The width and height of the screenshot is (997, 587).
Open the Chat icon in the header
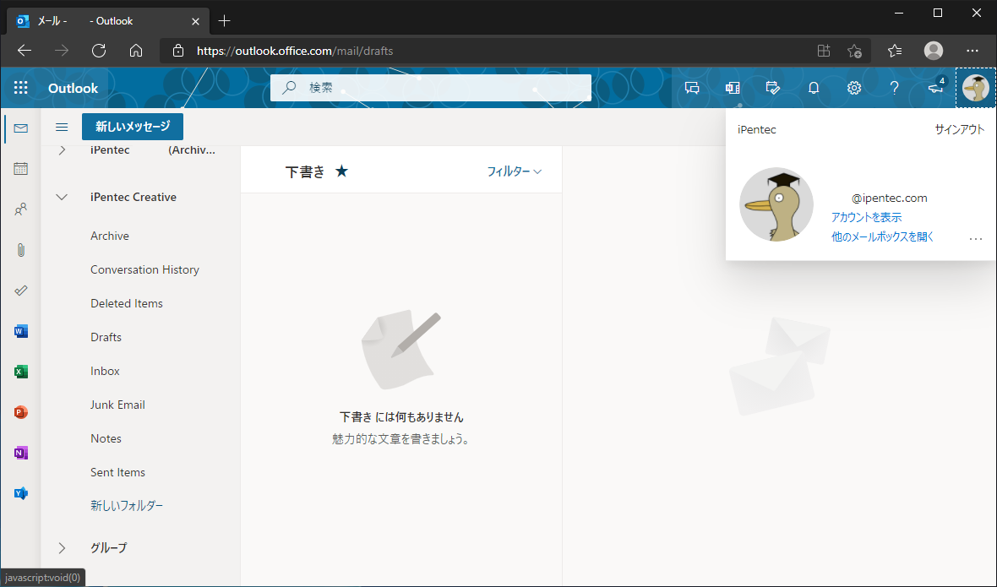(692, 88)
